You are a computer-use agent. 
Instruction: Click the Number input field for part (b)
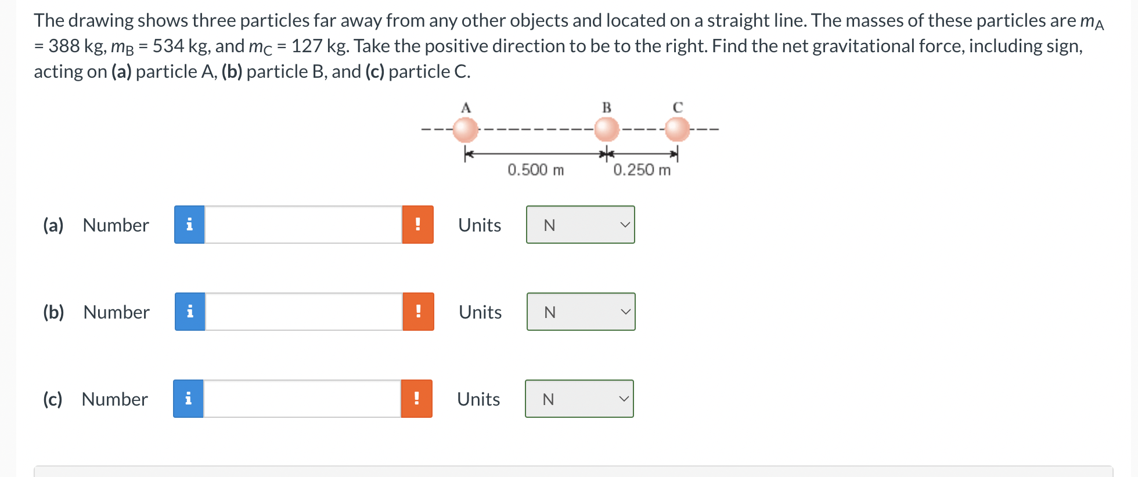(304, 312)
